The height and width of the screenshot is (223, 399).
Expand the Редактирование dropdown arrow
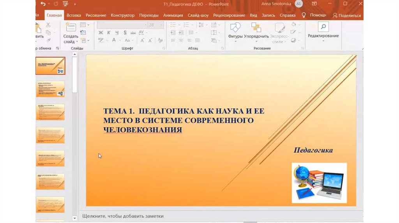[x=323, y=40]
